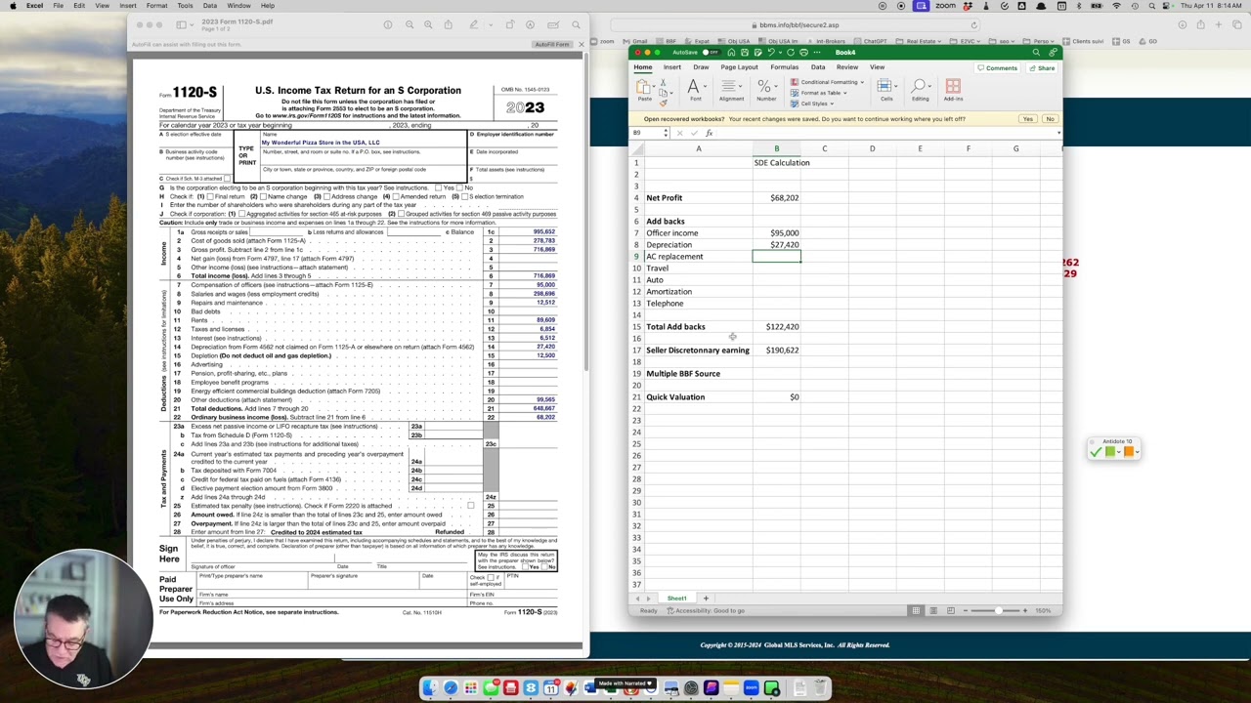Click the Rotate icon in Preview toolbar
Screen dimensions: 1251x703
click(x=510, y=24)
